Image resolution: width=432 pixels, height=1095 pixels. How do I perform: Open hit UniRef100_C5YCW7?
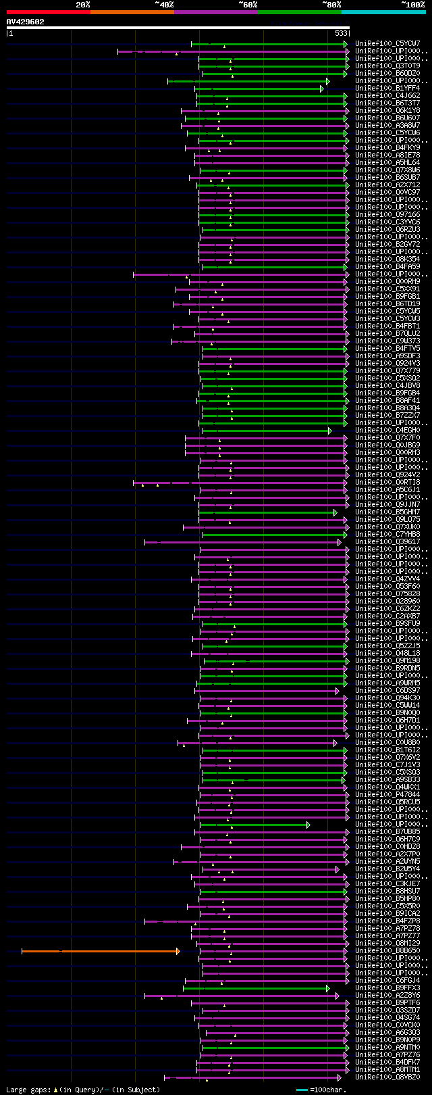[x=387, y=43]
